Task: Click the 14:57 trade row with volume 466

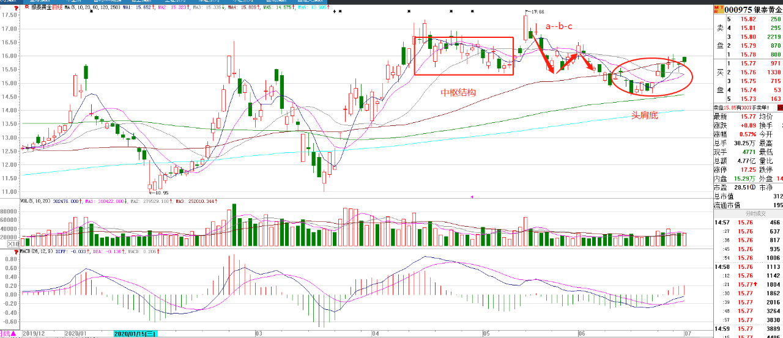Action: [x=748, y=223]
